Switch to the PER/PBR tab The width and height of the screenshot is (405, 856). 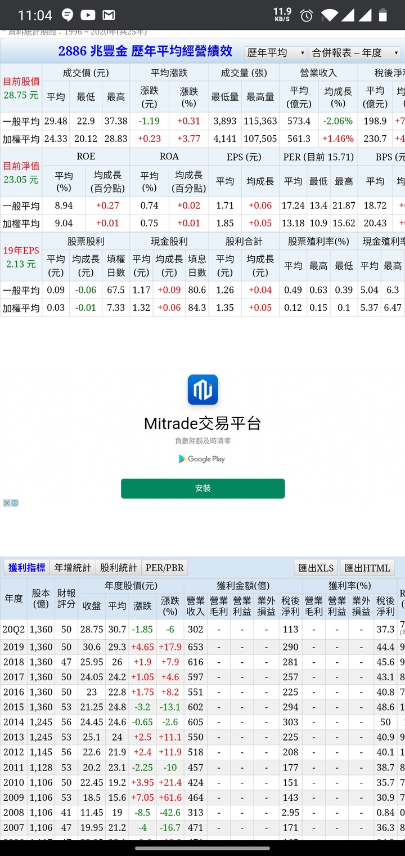(164, 567)
